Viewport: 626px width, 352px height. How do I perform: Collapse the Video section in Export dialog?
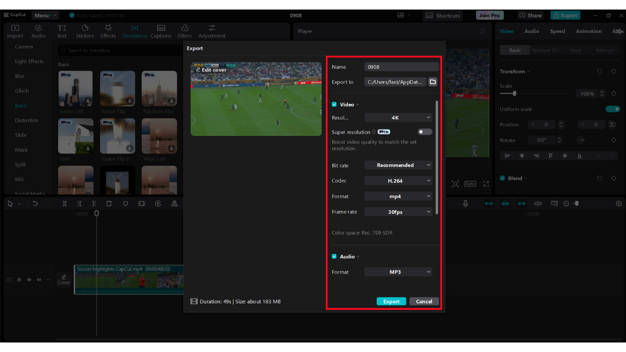tap(358, 105)
